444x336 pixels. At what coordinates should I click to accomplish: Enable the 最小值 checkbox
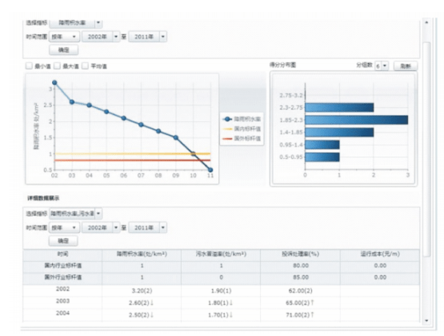[x=29, y=66]
